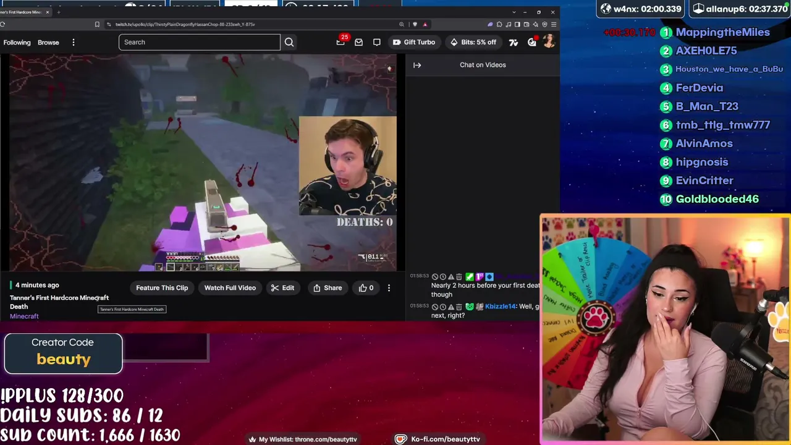
Task: Ban the user in the Nearly 2 hours message
Action: pyautogui.click(x=435, y=277)
